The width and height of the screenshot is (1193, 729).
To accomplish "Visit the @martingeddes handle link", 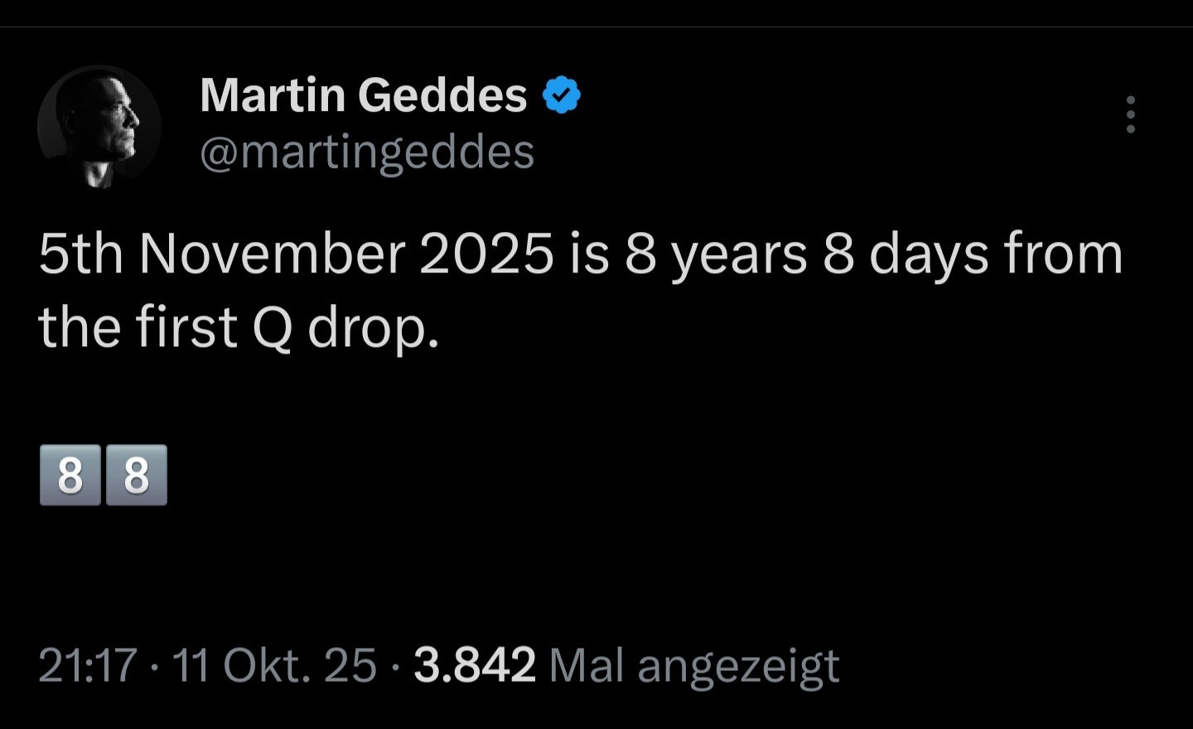I will pyautogui.click(x=367, y=152).
